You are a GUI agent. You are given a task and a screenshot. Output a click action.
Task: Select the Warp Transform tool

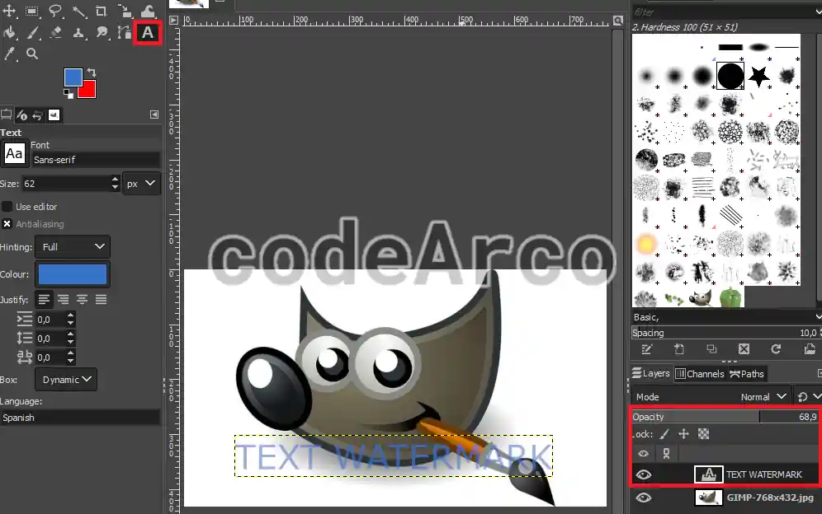[148, 11]
